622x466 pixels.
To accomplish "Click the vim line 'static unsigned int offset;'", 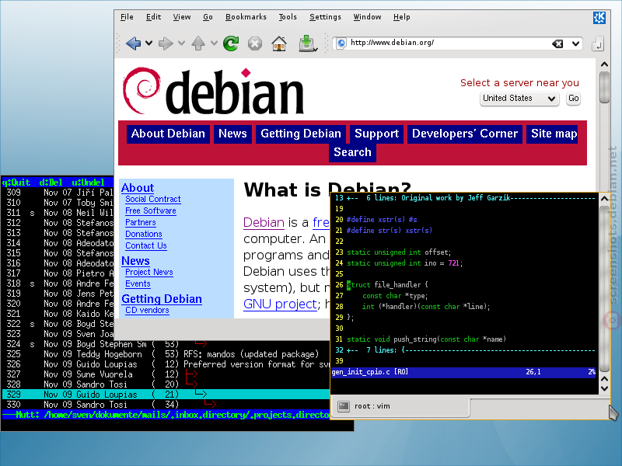I will point(399,252).
